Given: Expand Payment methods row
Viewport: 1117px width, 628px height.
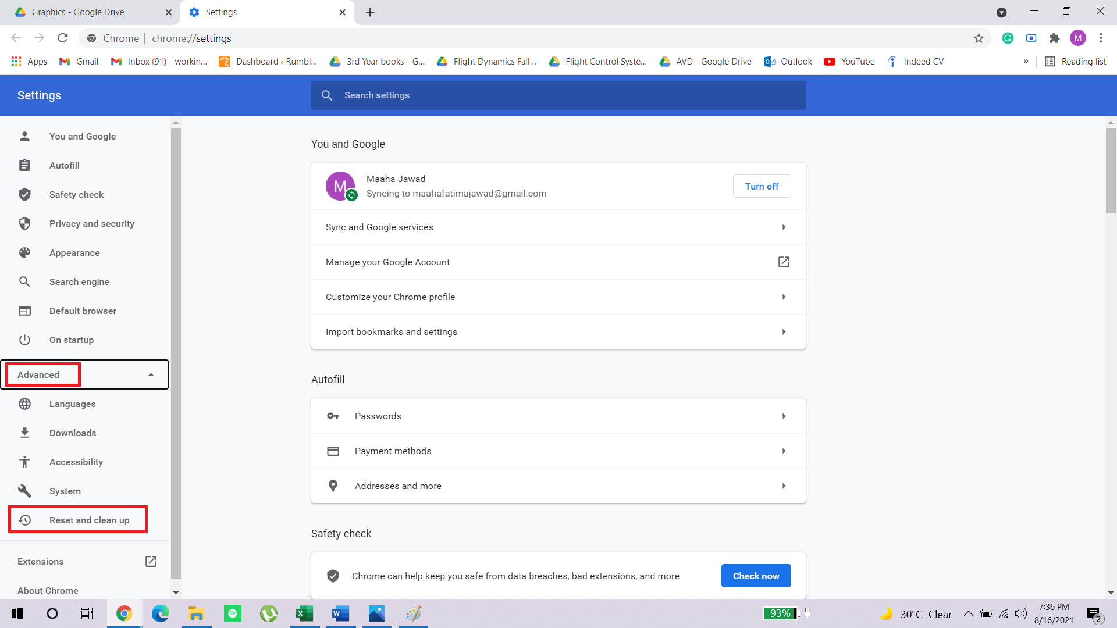Looking at the screenshot, I should pos(558,451).
